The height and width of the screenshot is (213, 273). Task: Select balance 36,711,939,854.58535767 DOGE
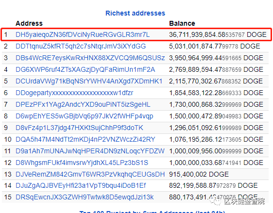[x=218, y=34]
